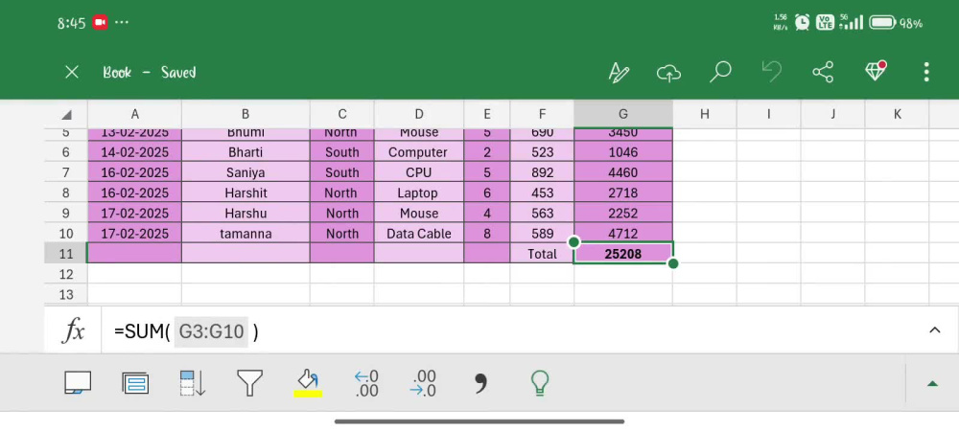Image resolution: width=959 pixels, height=431 pixels.
Task: Tap the increase decimal icon
Action: click(366, 383)
